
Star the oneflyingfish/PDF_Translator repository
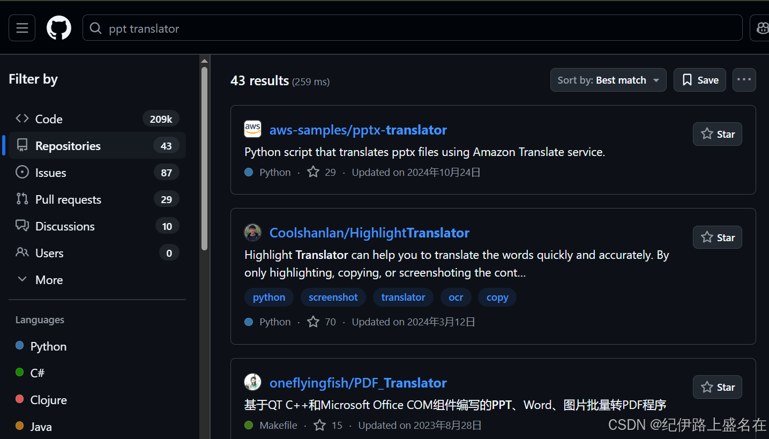point(718,387)
